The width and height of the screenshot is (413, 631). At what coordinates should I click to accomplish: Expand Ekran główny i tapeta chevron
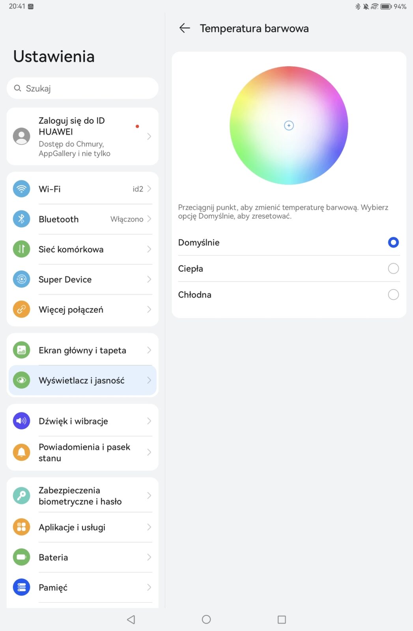149,350
